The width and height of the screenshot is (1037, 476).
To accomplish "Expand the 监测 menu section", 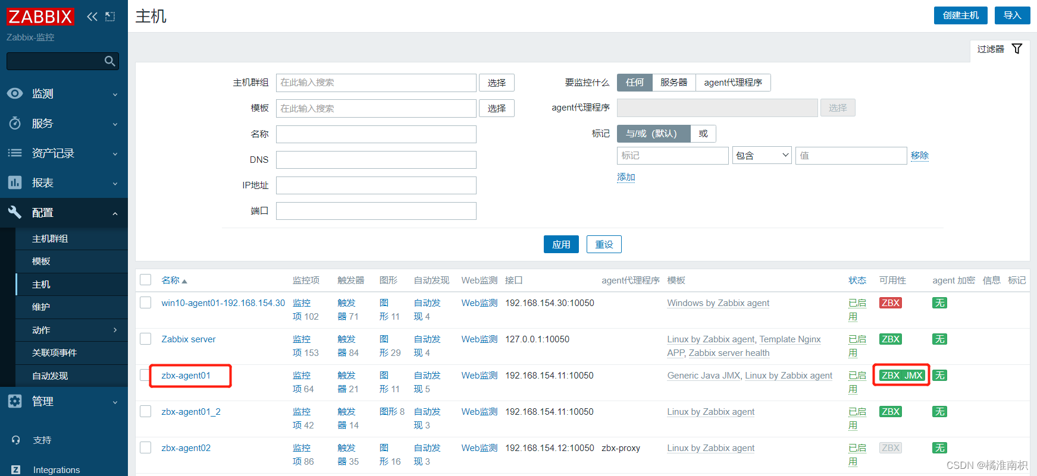I will [x=115, y=94].
